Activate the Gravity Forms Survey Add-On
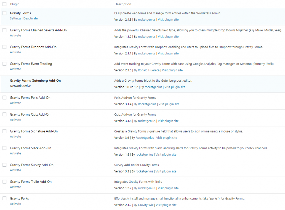285x210 pixels. [15, 170]
